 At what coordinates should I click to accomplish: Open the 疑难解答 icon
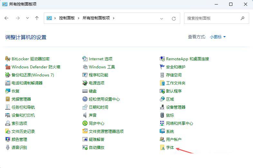[x=85, y=139]
